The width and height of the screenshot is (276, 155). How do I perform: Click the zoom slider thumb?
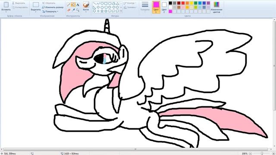click(x=262, y=153)
